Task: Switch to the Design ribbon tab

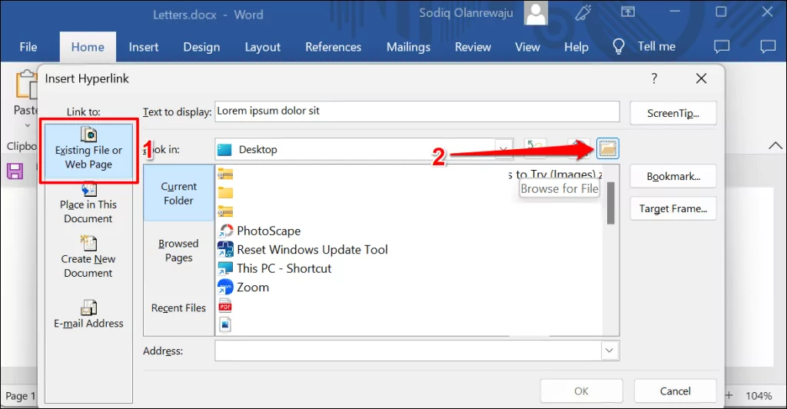Action: [x=201, y=47]
